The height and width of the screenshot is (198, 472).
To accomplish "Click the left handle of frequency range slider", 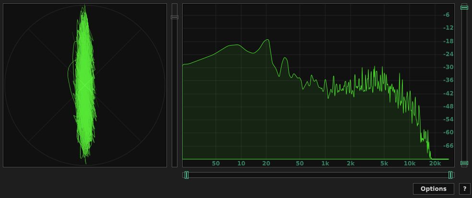I will pyautogui.click(x=187, y=175).
